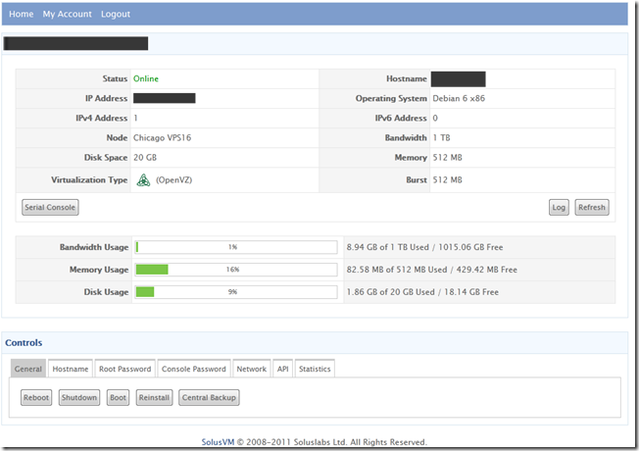Viewport: 639px width, 451px height.
Task: Click the OpenVZ virtualization logo icon
Action: [x=143, y=179]
